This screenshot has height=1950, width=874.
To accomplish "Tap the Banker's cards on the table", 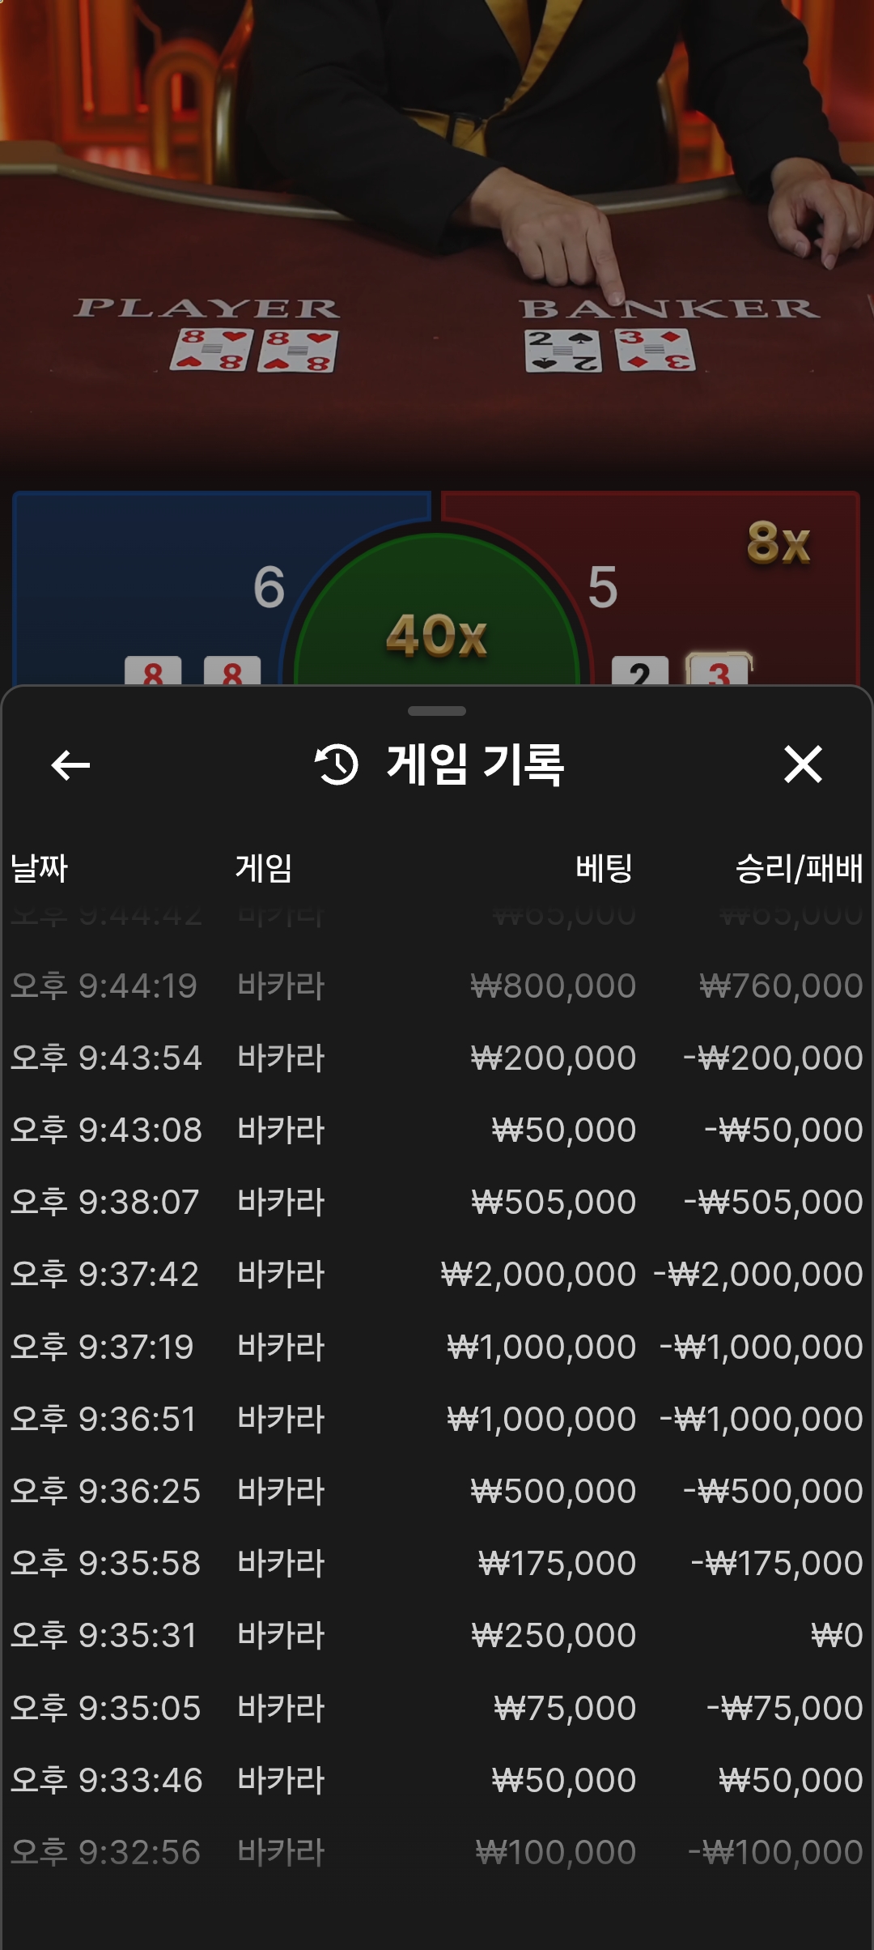I will coord(609,350).
